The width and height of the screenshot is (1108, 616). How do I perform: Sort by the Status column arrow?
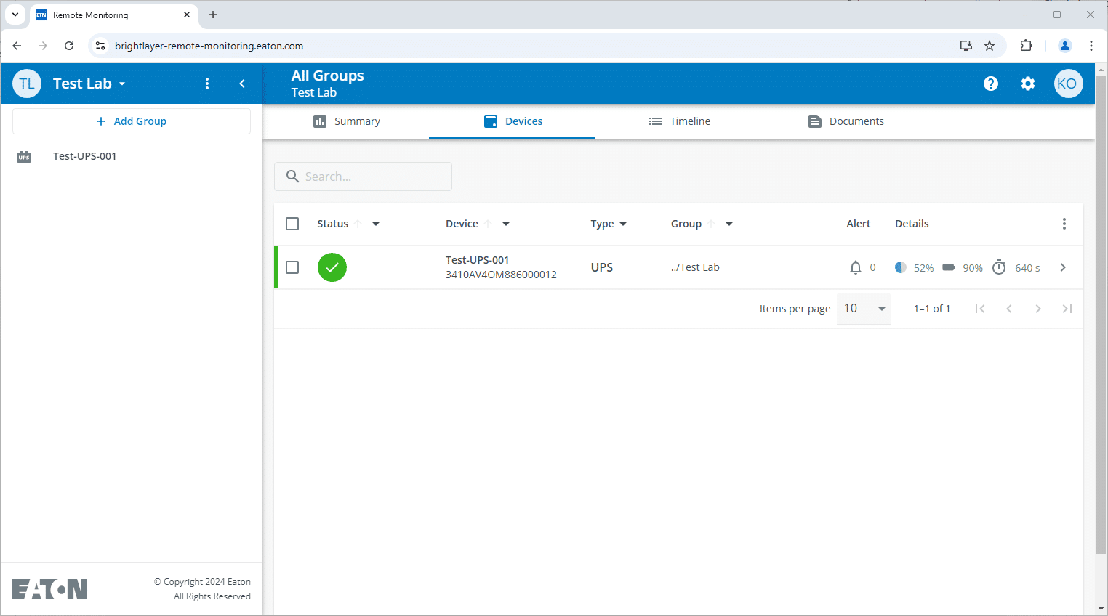(358, 224)
